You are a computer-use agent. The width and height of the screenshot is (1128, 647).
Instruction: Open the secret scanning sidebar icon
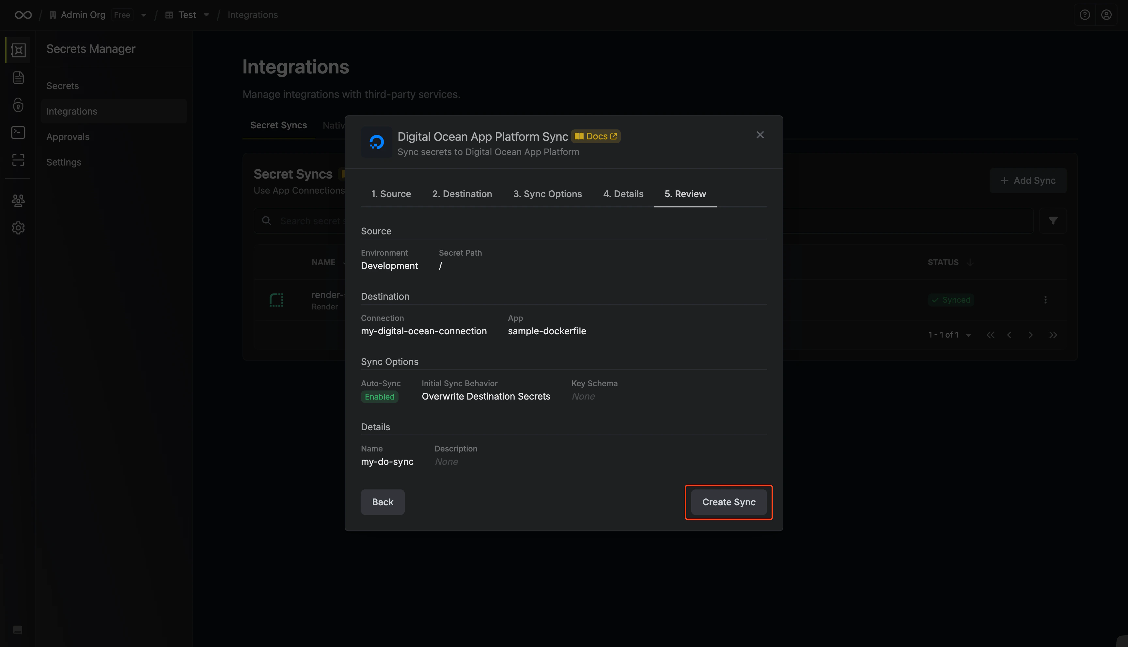pyautogui.click(x=18, y=160)
